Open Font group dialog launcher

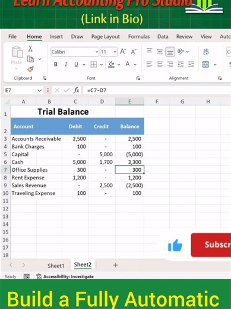[138, 78]
